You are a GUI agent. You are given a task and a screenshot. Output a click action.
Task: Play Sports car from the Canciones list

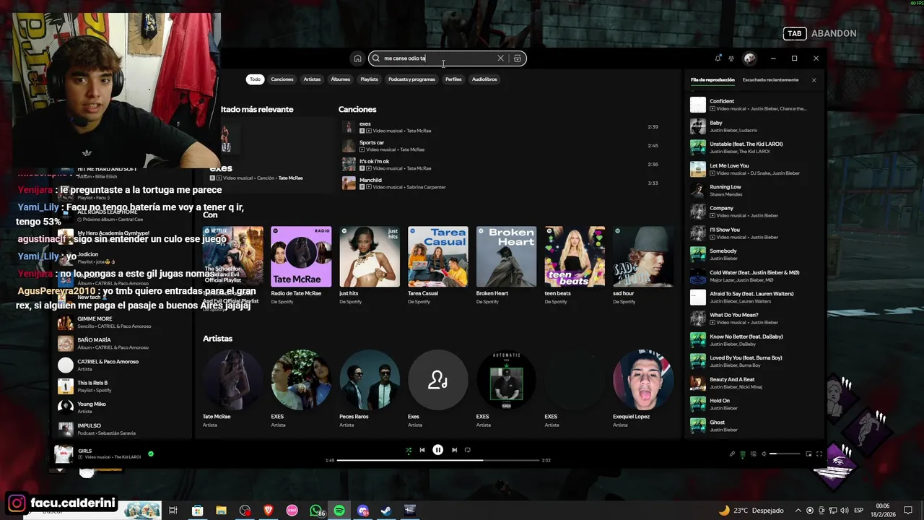click(x=500, y=146)
